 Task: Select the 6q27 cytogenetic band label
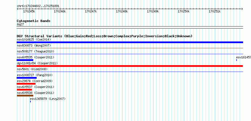tap(20, 24)
